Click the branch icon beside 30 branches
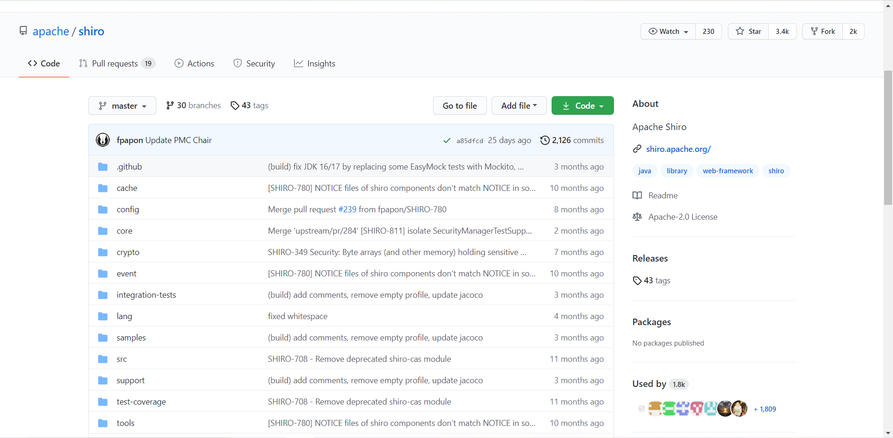 coord(170,105)
